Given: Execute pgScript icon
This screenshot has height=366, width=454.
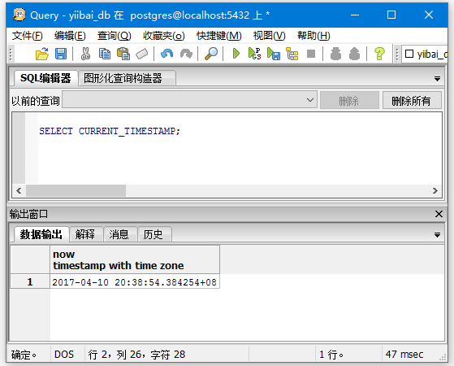Looking at the screenshot, I should pyautogui.click(x=254, y=54).
